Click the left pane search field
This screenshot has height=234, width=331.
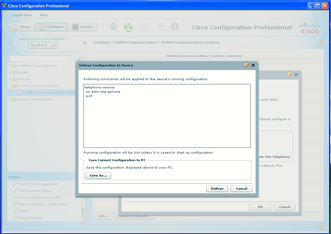(41, 58)
